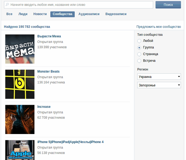Viewport: 186px width, 160px height.
Task: Open the Increase group link
Action: (44, 107)
